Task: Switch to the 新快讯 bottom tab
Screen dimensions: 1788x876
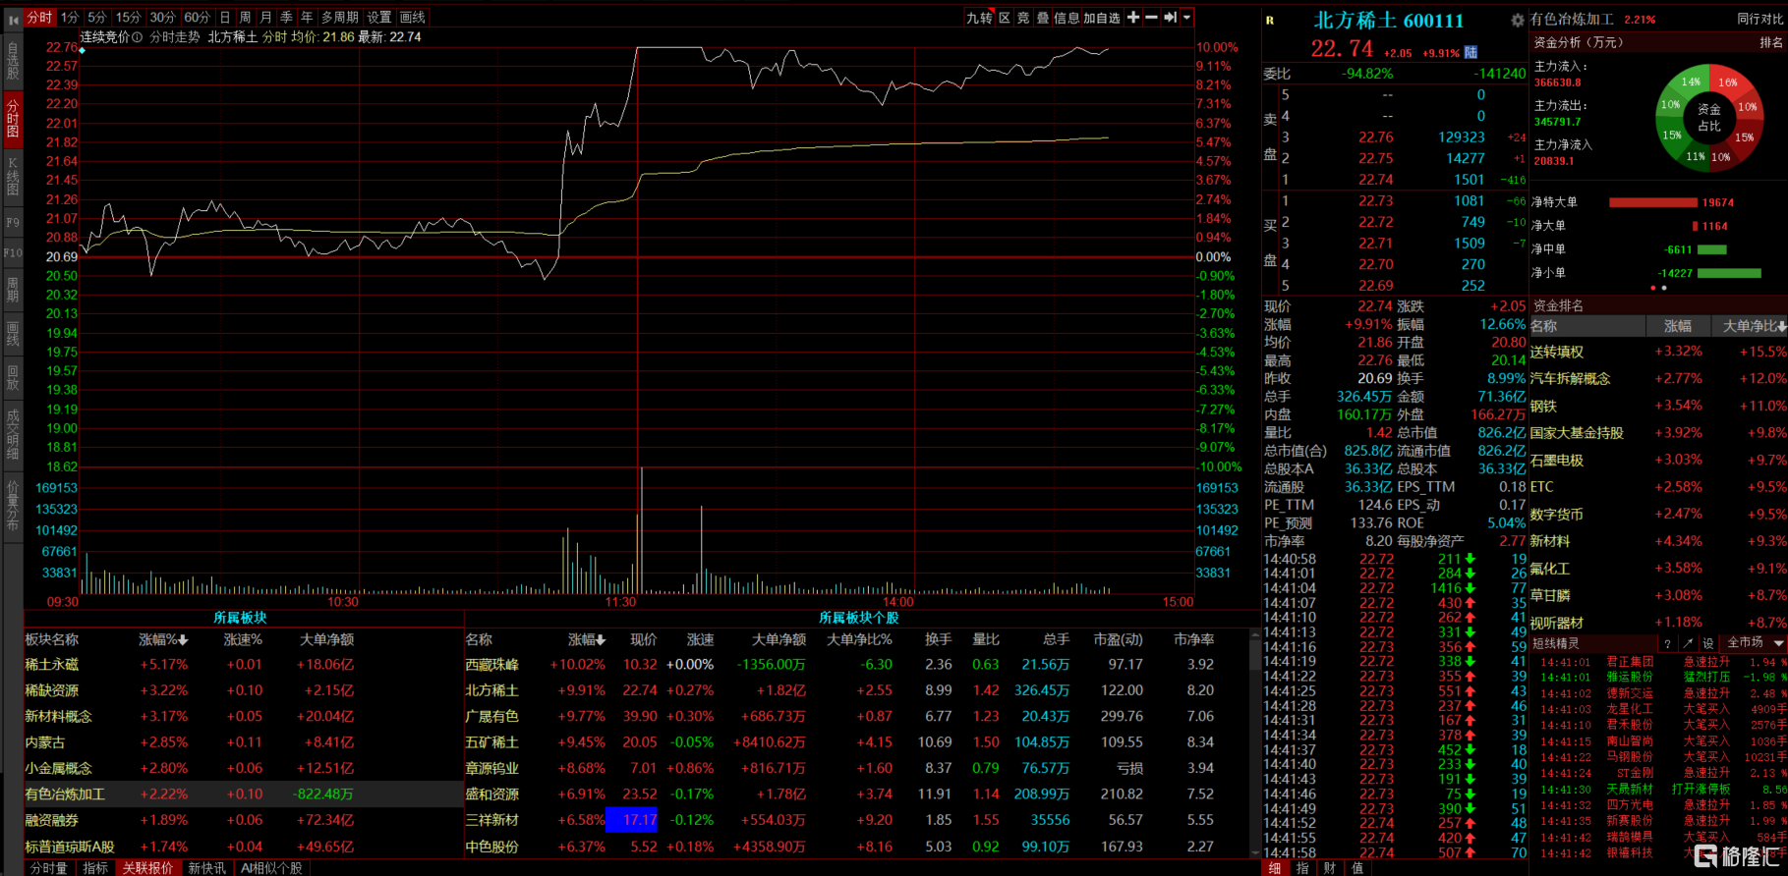Action: tap(206, 868)
